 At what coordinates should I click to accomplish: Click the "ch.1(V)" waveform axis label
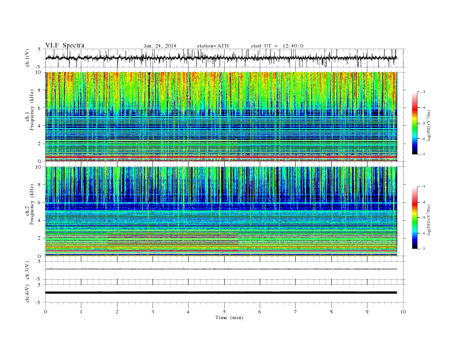[28, 58]
